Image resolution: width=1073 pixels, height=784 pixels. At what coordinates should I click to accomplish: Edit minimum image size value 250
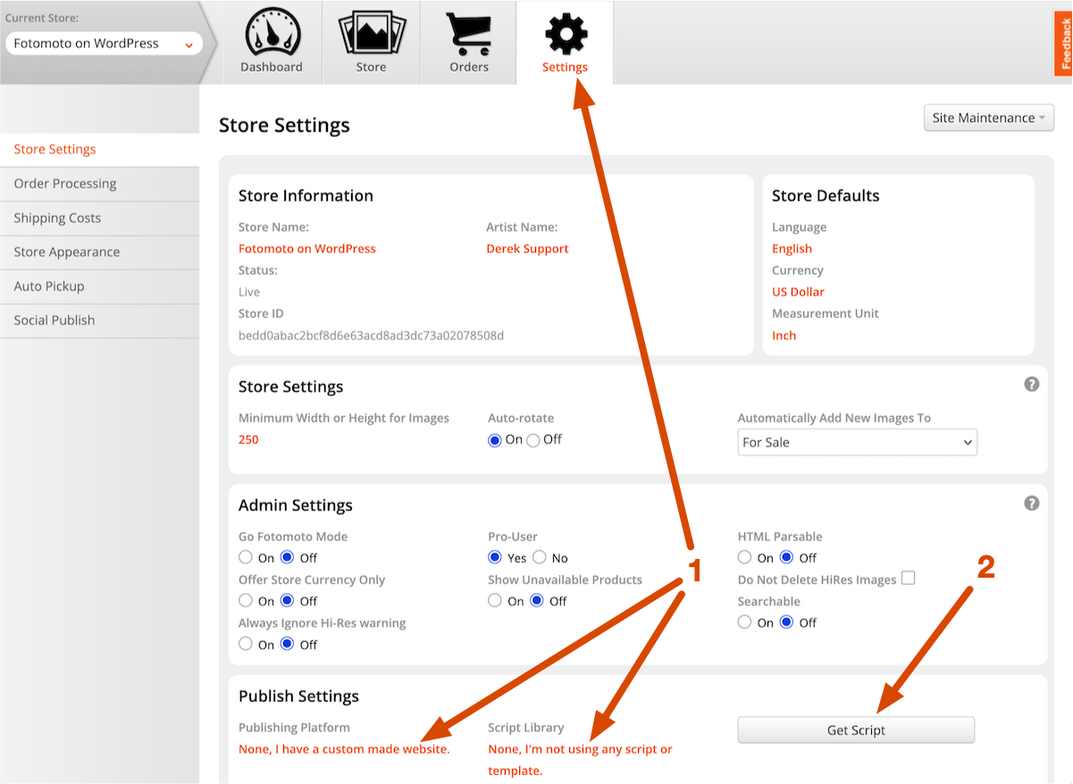point(248,439)
